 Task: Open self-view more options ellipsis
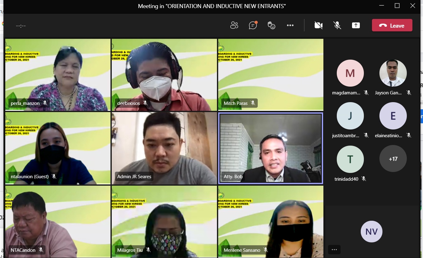[334, 249]
